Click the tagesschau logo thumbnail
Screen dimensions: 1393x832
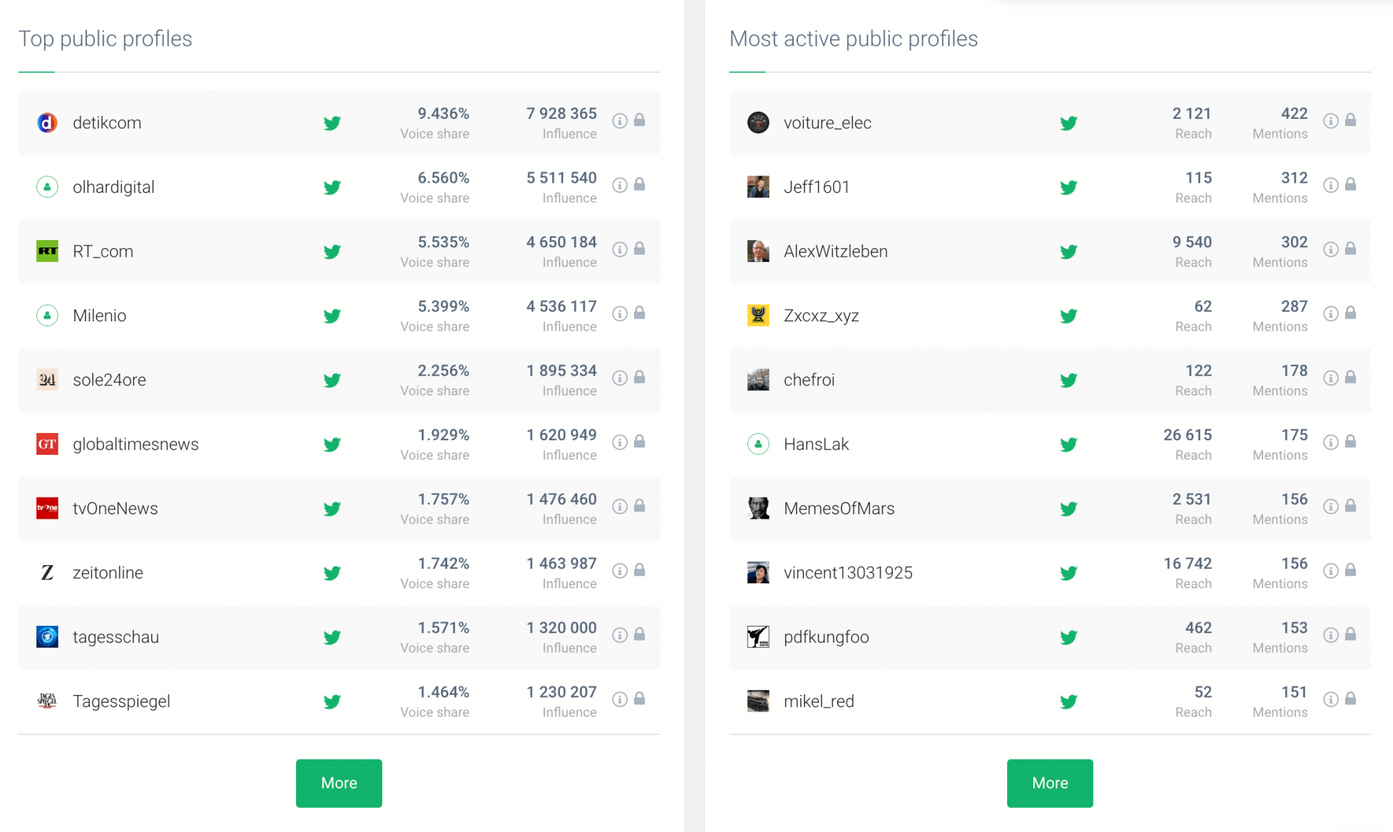(47, 637)
